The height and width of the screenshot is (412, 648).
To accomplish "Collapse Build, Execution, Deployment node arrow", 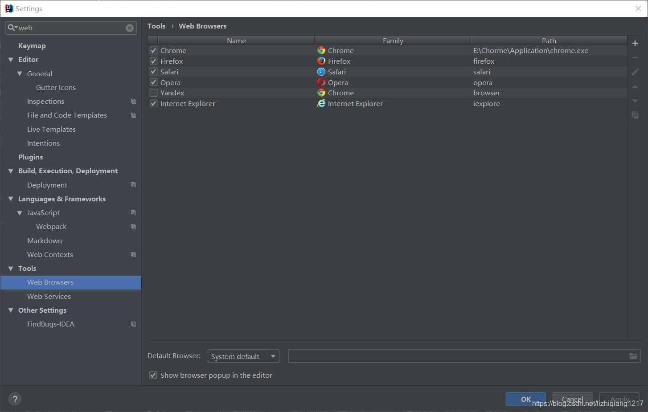I will pyautogui.click(x=11, y=171).
